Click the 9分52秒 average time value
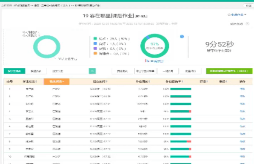 (x=220, y=44)
